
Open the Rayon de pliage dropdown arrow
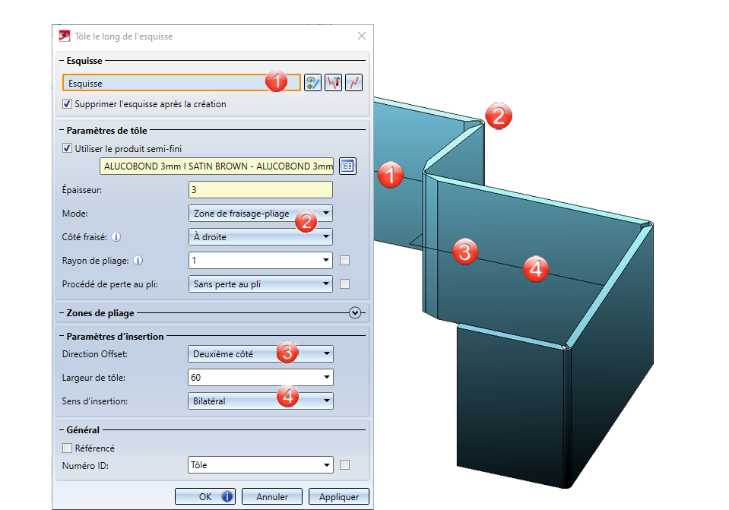tap(326, 261)
